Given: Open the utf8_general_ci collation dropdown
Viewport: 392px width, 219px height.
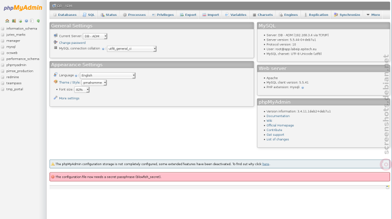Looking at the screenshot, I should pyautogui.click(x=132, y=48).
